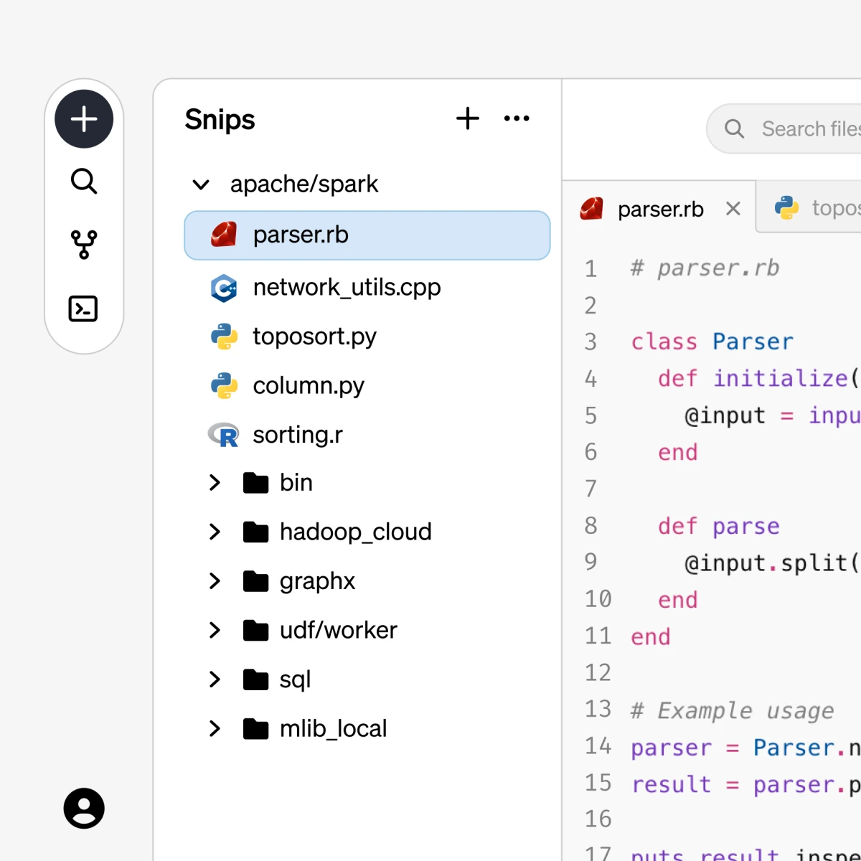
Task: Click '@input.split' on line 9
Action: pos(766,563)
